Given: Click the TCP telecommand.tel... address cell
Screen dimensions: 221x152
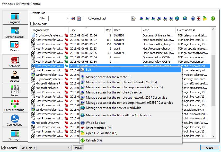Looking at the screenshot, I should pyautogui.click(x=192, y=35).
